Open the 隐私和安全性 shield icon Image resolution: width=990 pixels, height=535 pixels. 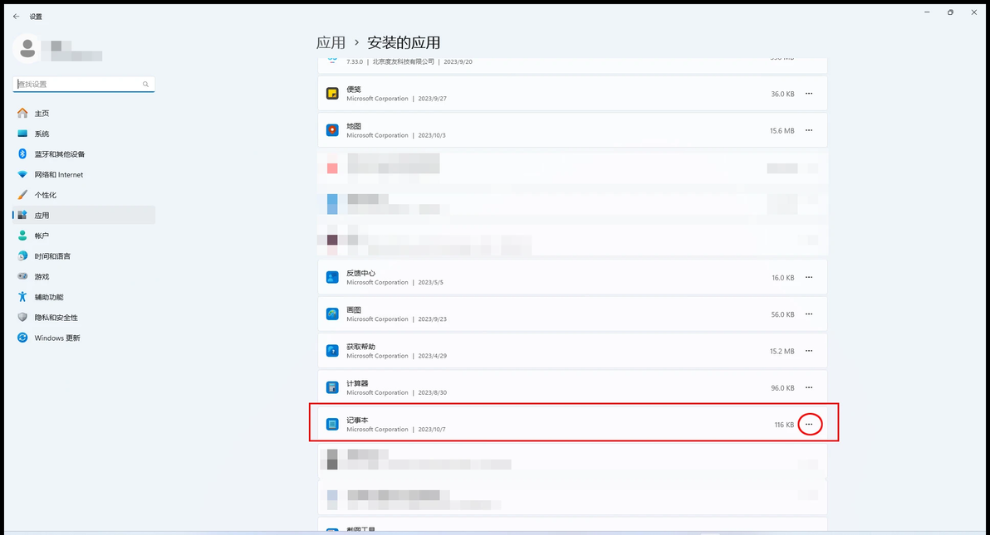tap(22, 318)
